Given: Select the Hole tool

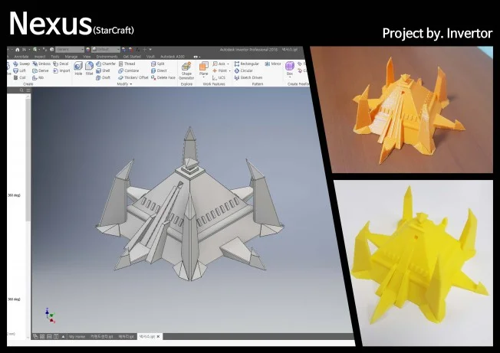Looking at the screenshot, I should [78, 69].
